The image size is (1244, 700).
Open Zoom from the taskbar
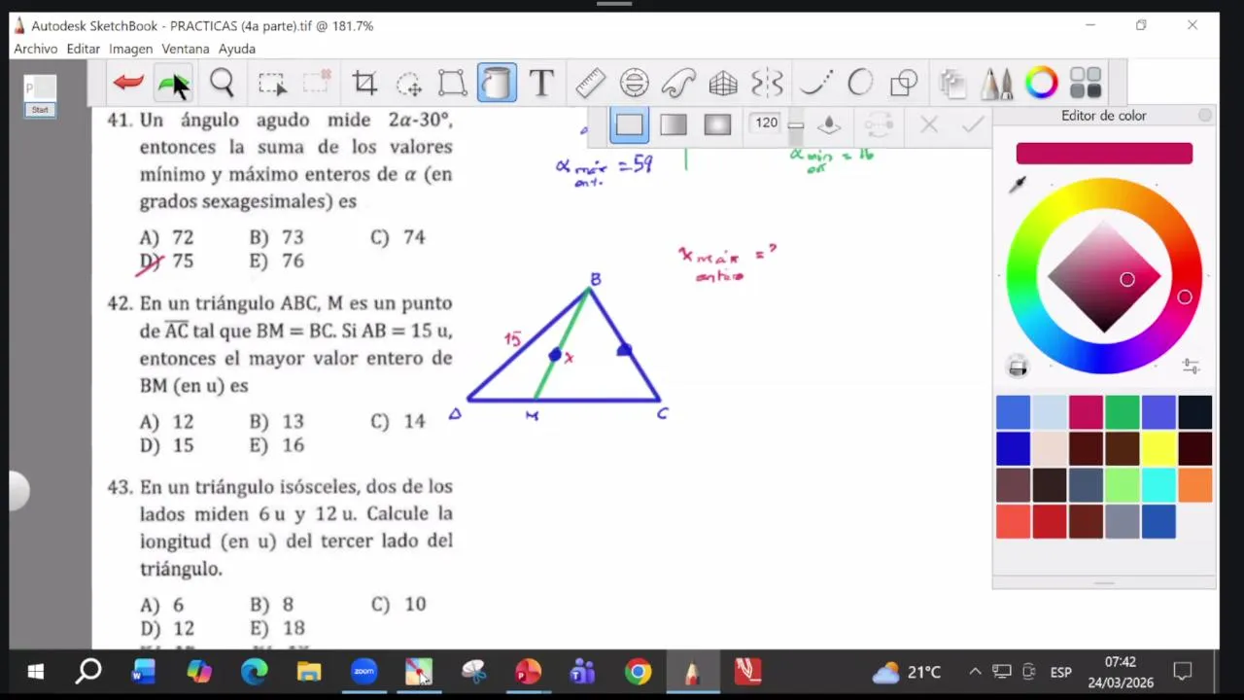tap(364, 672)
